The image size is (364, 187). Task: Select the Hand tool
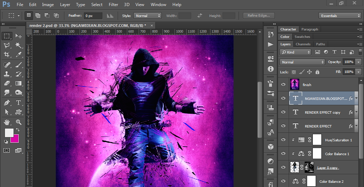pyautogui.click(x=7, y=122)
